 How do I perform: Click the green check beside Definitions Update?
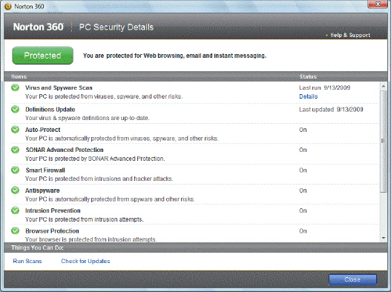(16, 109)
